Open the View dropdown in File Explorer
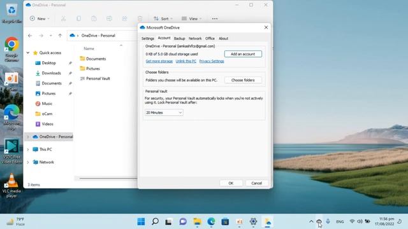Viewport: 408px width, 229px height. point(191,18)
